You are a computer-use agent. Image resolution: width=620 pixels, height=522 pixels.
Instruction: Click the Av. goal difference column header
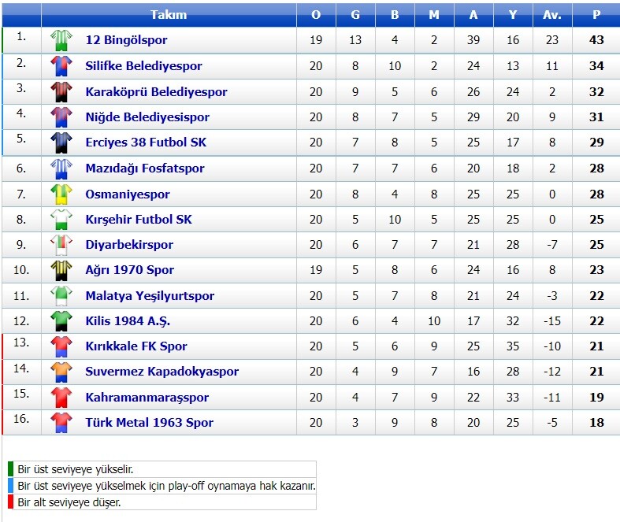click(x=552, y=15)
